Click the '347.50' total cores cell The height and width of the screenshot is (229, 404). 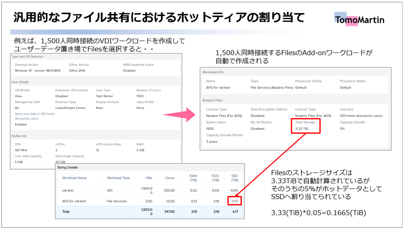[x=169, y=212]
